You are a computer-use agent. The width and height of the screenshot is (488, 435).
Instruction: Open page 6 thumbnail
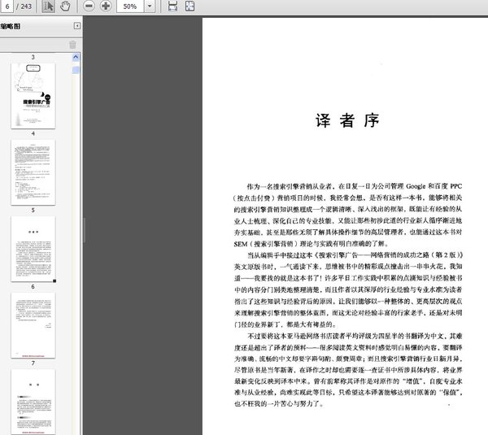(33, 325)
